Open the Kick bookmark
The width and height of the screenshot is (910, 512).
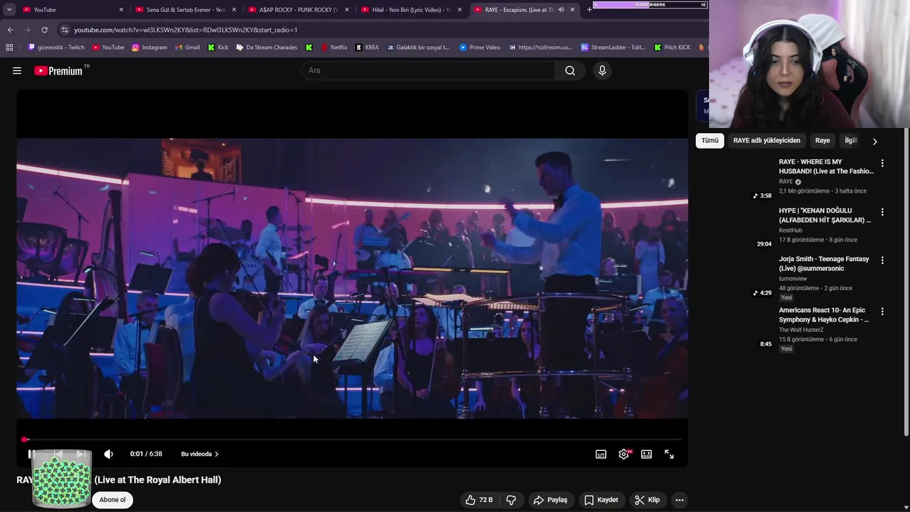218,48
